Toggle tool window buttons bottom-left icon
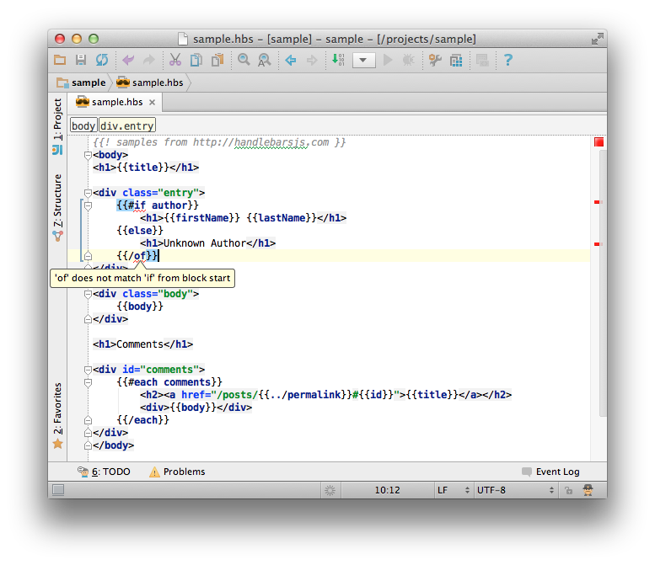The width and height of the screenshot is (655, 565). coord(58,490)
